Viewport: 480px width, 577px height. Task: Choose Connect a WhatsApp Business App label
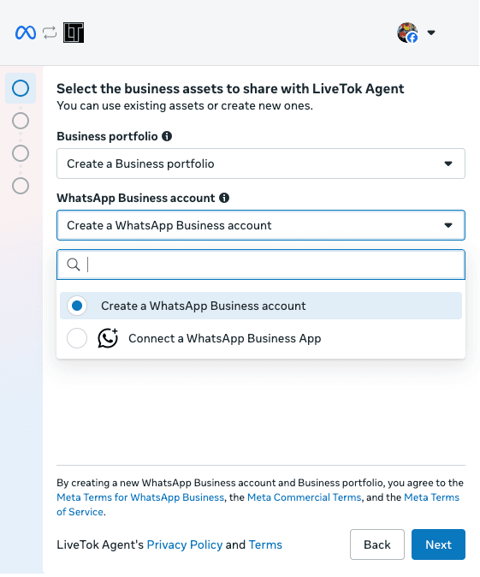click(225, 338)
